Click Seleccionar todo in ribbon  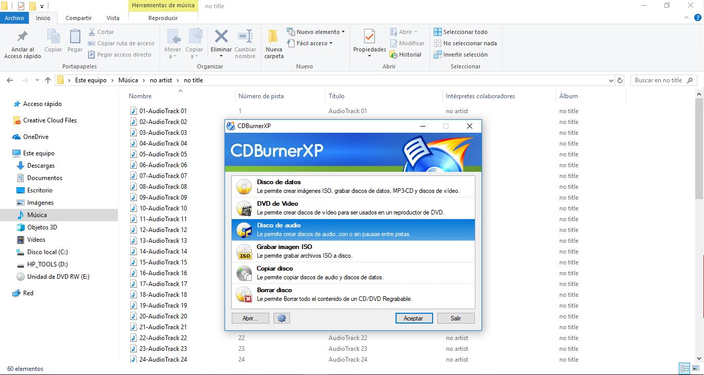460,32
